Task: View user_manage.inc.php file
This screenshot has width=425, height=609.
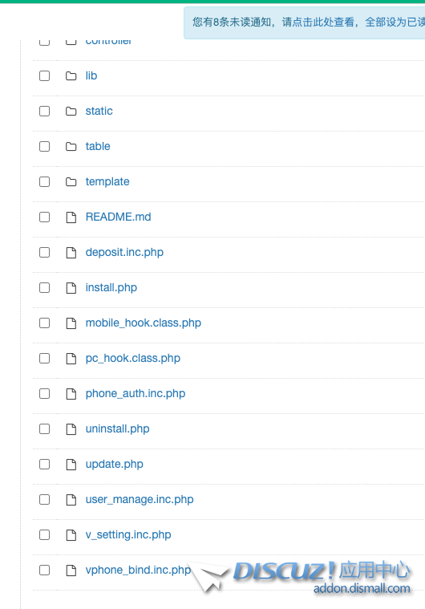Action: 140,499
